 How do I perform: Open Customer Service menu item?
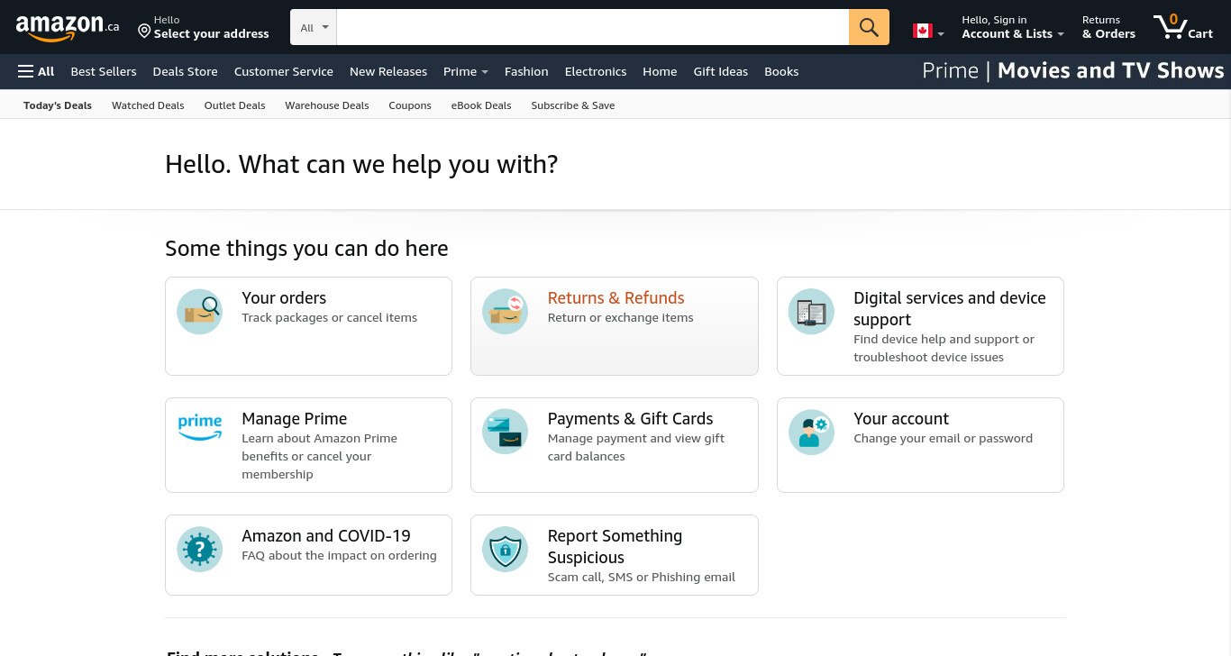point(283,71)
